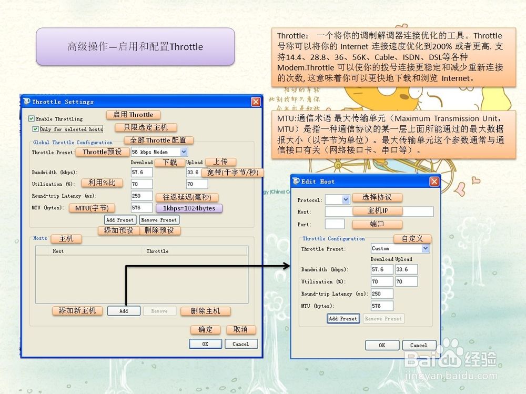Click Remove Preset in Throttle Settings

[x=159, y=220]
